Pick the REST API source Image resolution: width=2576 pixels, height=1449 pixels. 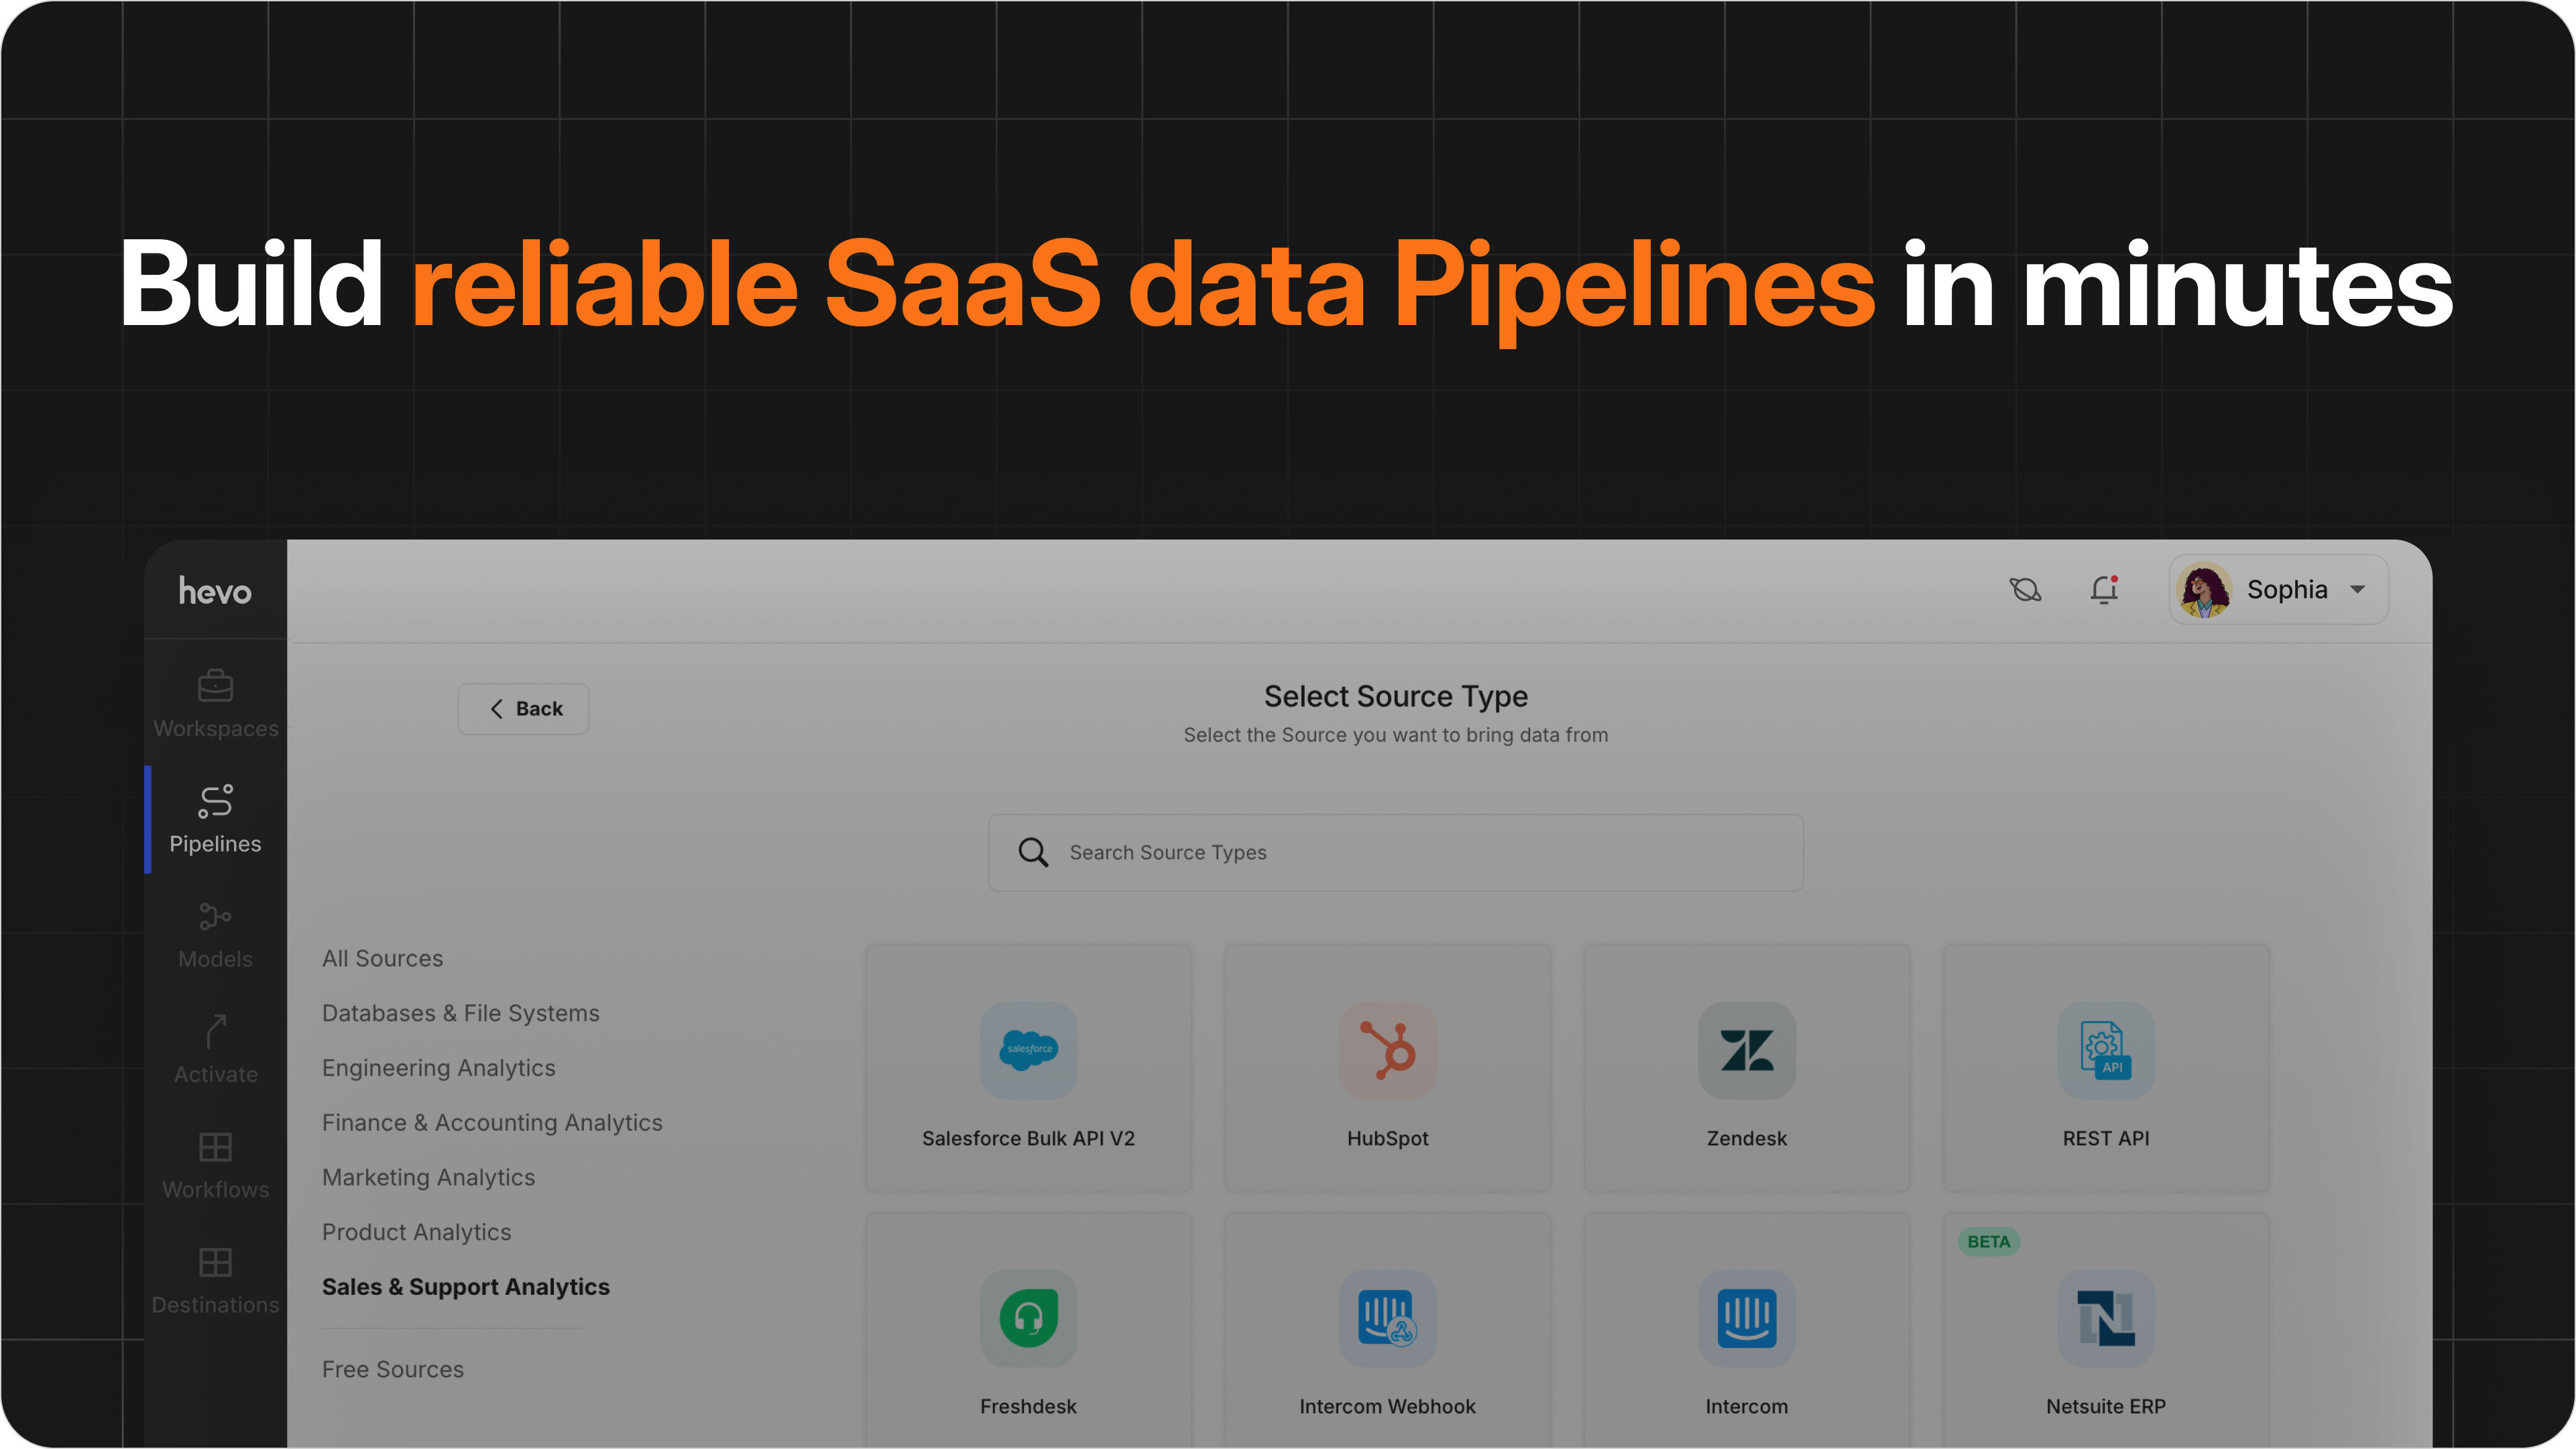pyautogui.click(x=2106, y=1069)
